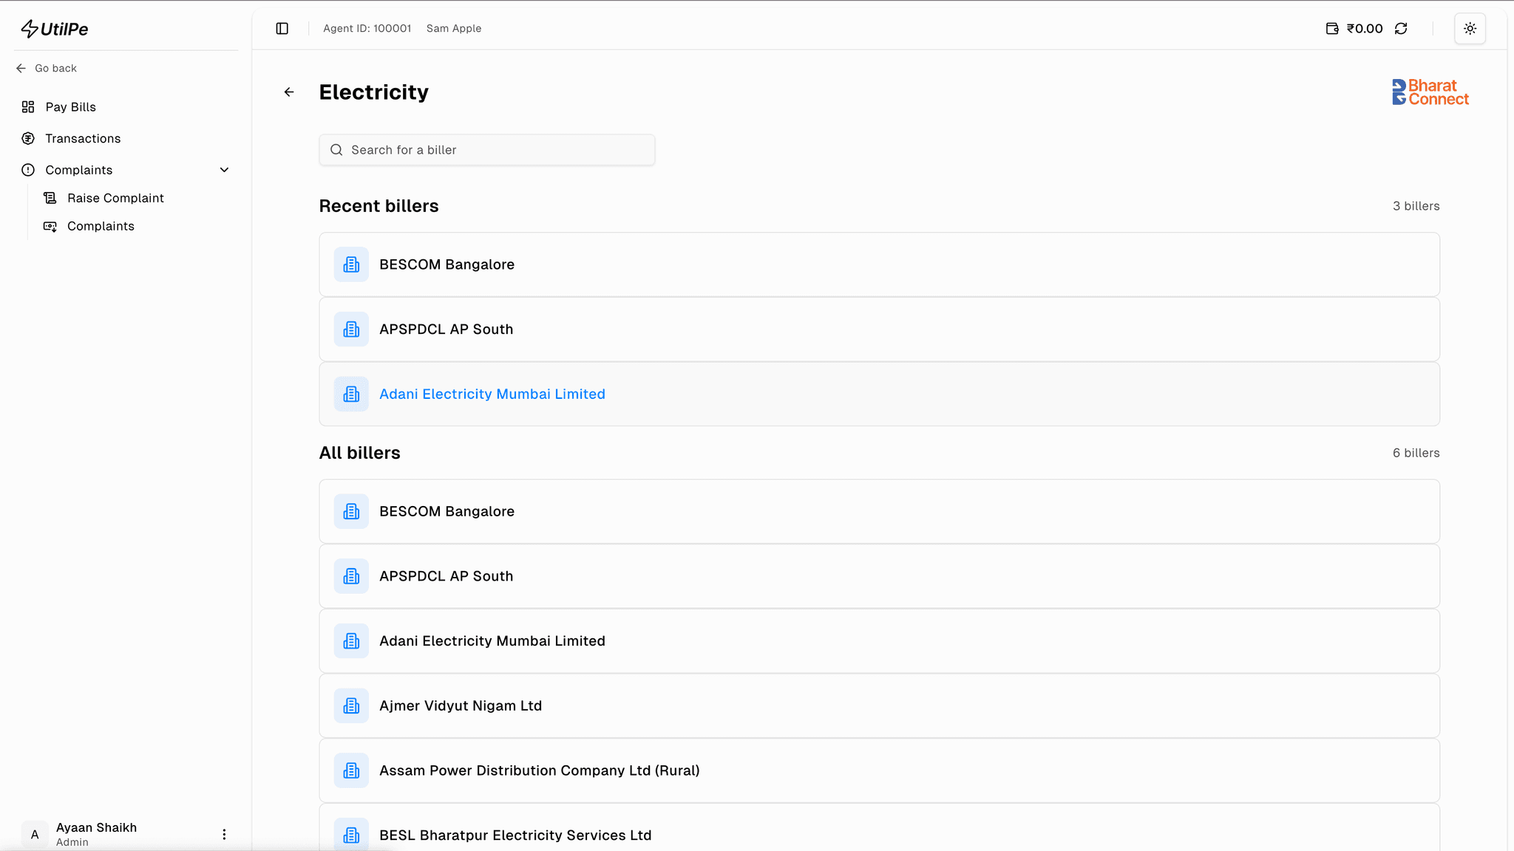1514x851 pixels.
Task: Open the Complaints list sub-item
Action: pyautogui.click(x=101, y=226)
